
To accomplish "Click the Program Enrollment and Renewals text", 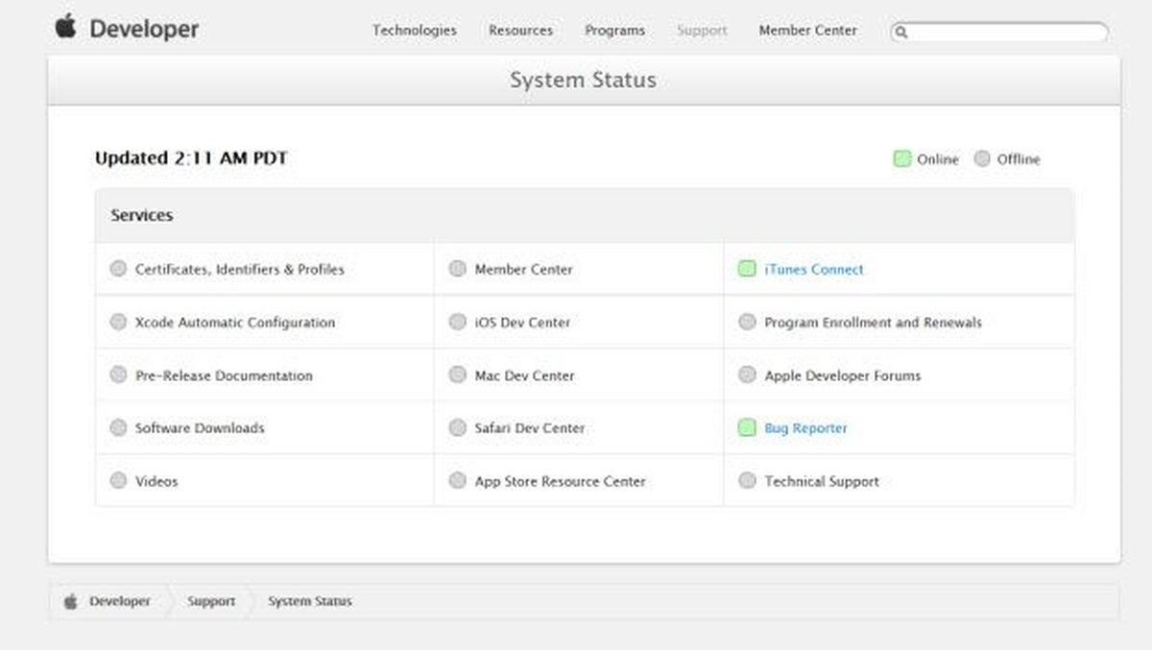I will (874, 323).
